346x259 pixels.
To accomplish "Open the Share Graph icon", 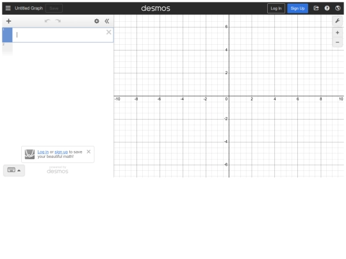I will [x=317, y=8].
